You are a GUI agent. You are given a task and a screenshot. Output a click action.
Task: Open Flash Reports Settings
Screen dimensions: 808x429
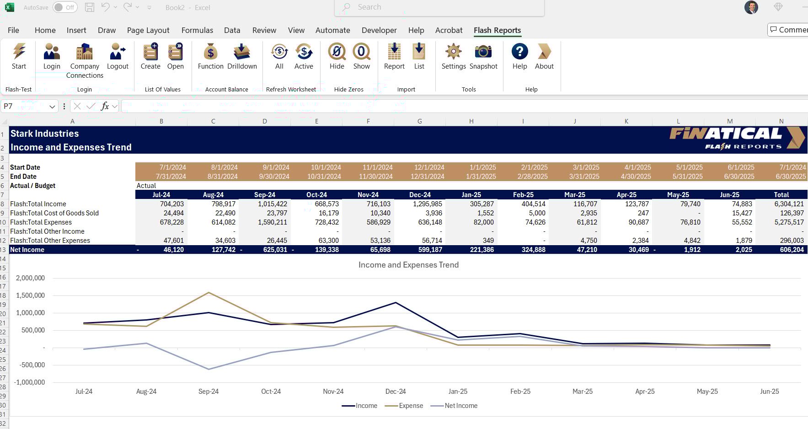tap(454, 57)
